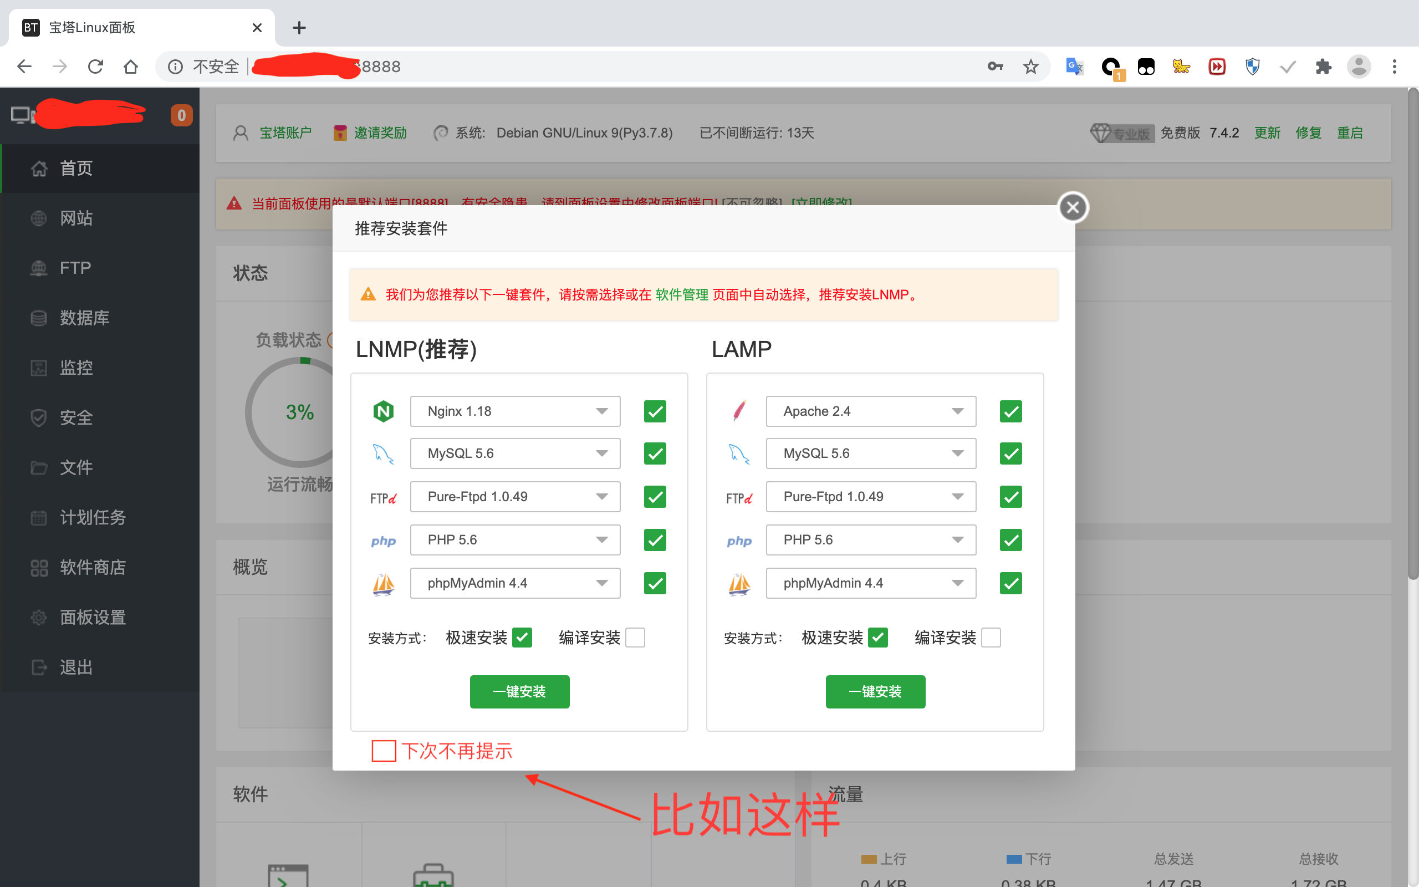Click the 3% load status gauge

[x=299, y=412]
